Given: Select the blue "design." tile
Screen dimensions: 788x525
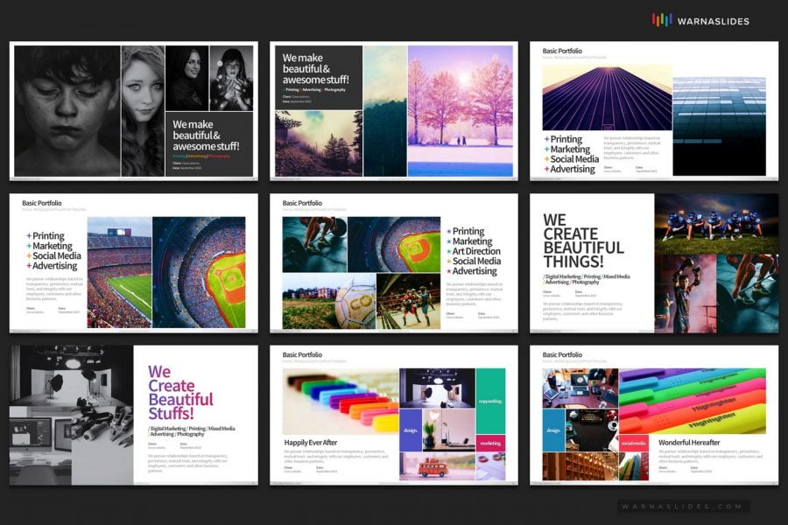Looking at the screenshot, I should pyautogui.click(x=552, y=429).
